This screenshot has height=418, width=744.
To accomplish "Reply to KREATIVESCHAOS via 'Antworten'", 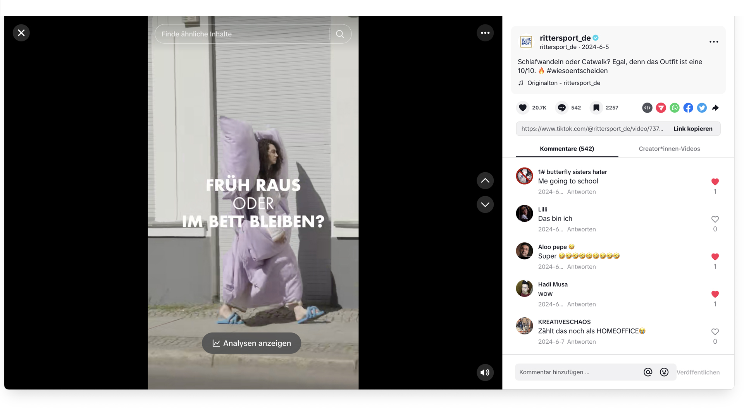I will click(x=581, y=341).
